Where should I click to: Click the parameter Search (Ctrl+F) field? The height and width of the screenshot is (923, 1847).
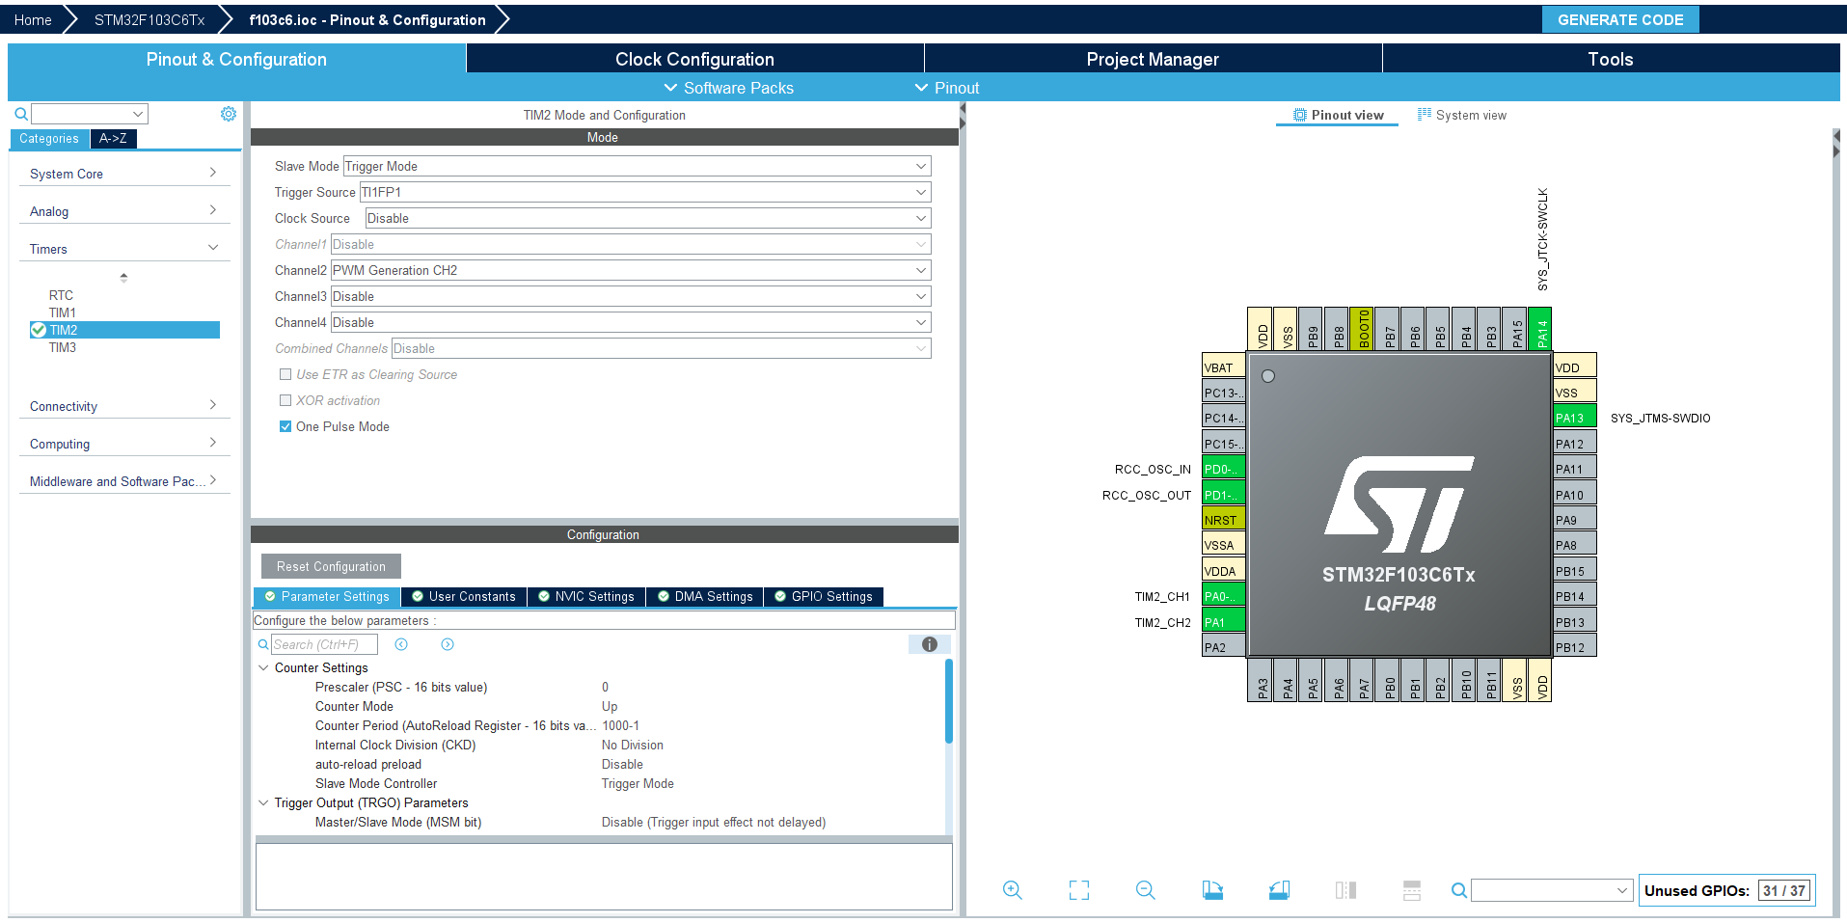tap(324, 644)
